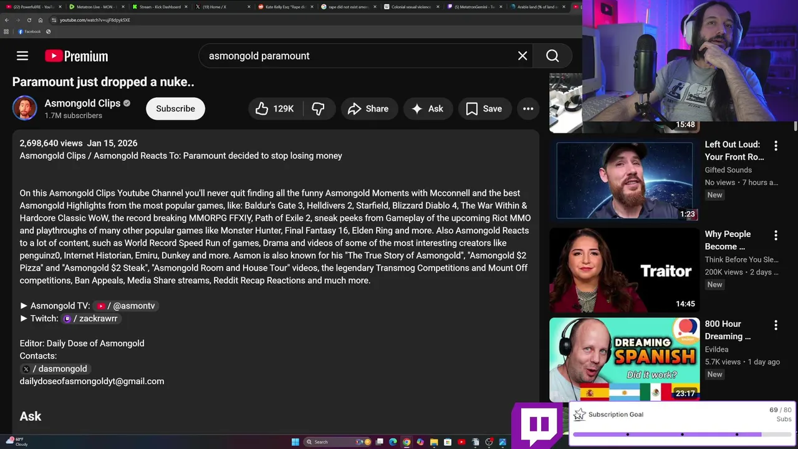Image resolution: width=798 pixels, height=449 pixels.
Task: Click the Evildea channel name
Action: click(716, 349)
